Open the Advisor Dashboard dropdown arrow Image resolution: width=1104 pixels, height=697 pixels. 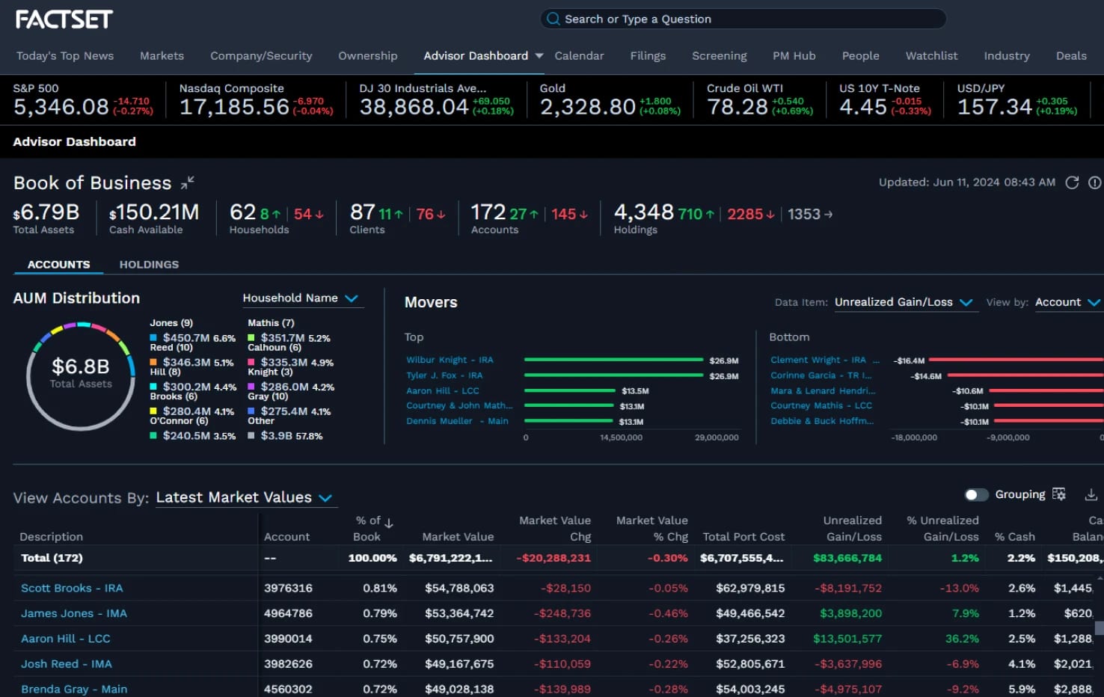tap(539, 56)
